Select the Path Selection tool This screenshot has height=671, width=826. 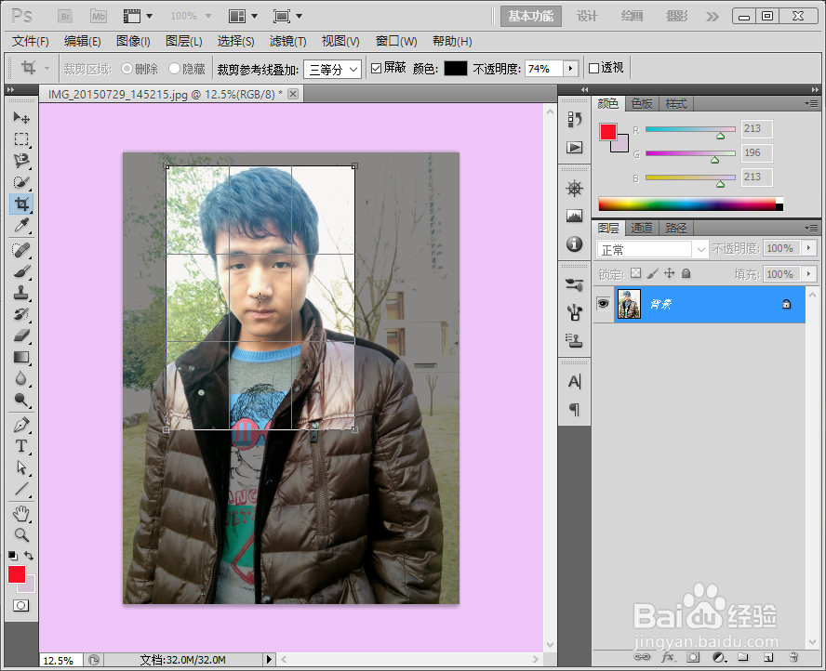(x=21, y=467)
